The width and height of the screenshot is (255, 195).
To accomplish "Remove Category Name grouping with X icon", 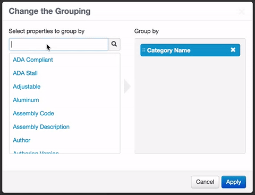I will point(233,50).
